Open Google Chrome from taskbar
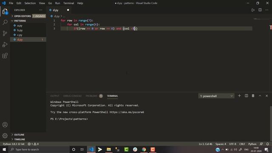This screenshot has width=272, height=153. (144, 149)
